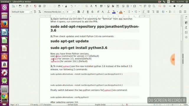The height and width of the screenshot is (106, 189).
Task: Click English (India) language status
Action: tap(100, 105)
